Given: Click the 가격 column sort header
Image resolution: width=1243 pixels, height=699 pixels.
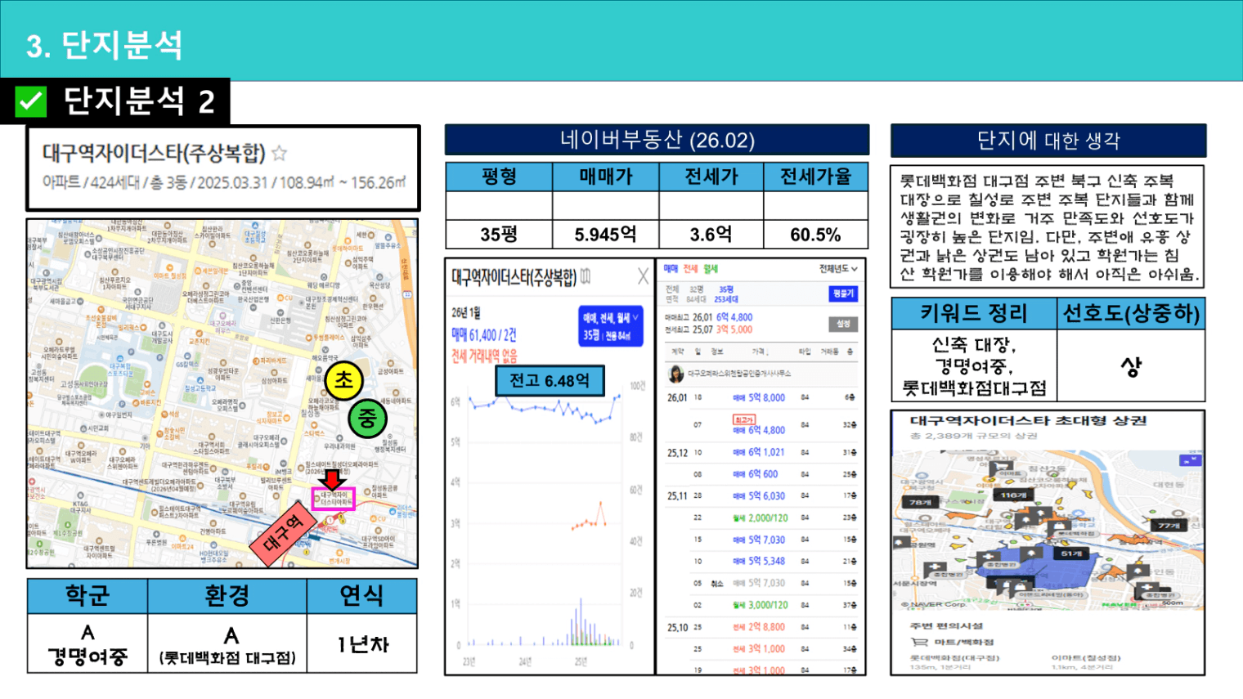Looking at the screenshot, I should (760, 352).
